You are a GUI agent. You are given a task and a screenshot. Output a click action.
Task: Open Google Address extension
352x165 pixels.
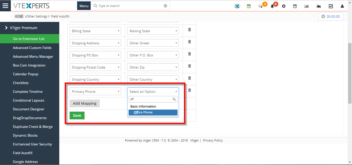point(25,162)
